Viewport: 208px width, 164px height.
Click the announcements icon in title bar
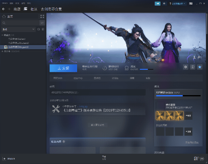click(158, 4)
